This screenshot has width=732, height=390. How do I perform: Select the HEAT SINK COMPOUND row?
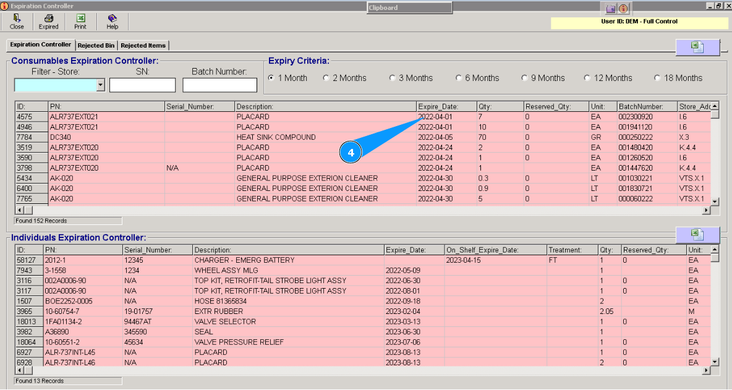[276, 137]
